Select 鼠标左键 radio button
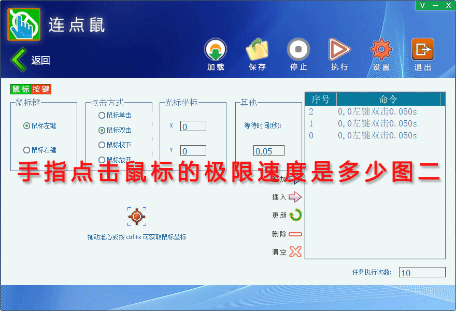The image size is (456, 311). pos(26,125)
